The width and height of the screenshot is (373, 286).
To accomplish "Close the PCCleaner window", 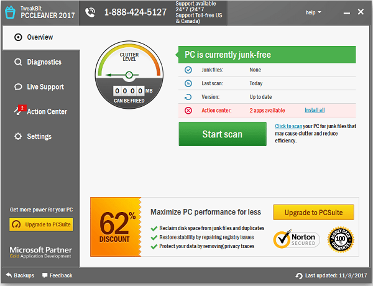I will click(361, 12).
